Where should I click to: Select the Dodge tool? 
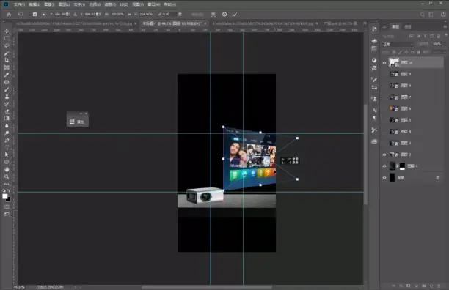click(x=7, y=133)
